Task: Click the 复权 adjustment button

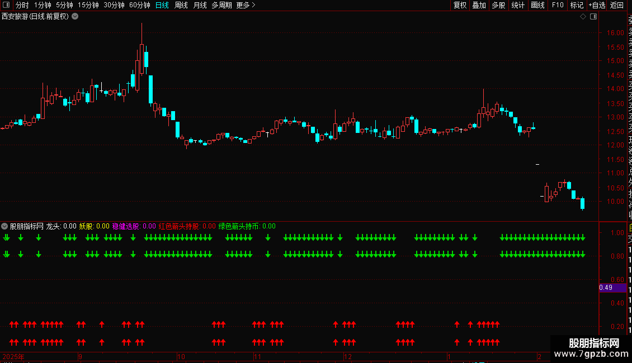Action: (460, 5)
